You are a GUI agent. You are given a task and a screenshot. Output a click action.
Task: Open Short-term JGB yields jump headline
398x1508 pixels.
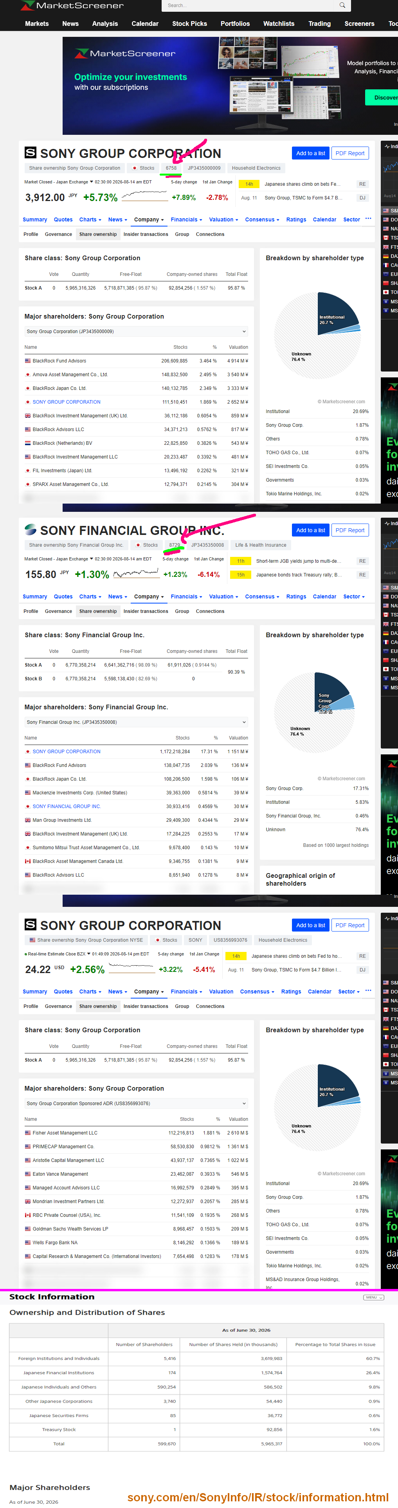(x=298, y=561)
